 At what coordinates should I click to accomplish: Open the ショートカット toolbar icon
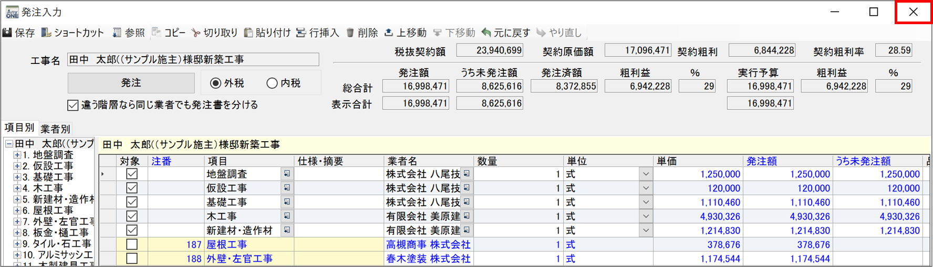[46, 33]
